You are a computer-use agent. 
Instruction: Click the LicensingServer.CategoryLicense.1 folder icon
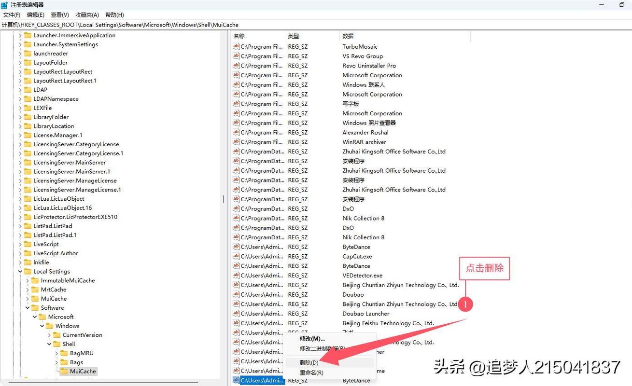pos(28,153)
